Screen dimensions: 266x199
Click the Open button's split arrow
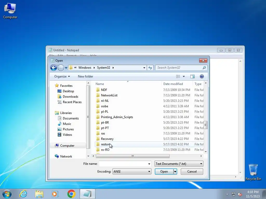[x=175, y=172]
